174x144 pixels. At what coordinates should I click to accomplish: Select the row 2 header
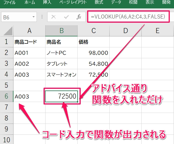[6, 53]
